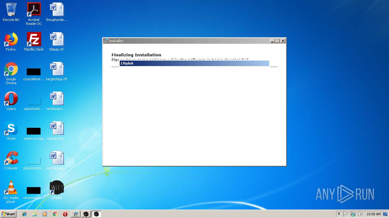Screen dimensions: 389x218
Task: Launch CCleaner desktop shortcut
Action: pyautogui.click(x=11, y=160)
